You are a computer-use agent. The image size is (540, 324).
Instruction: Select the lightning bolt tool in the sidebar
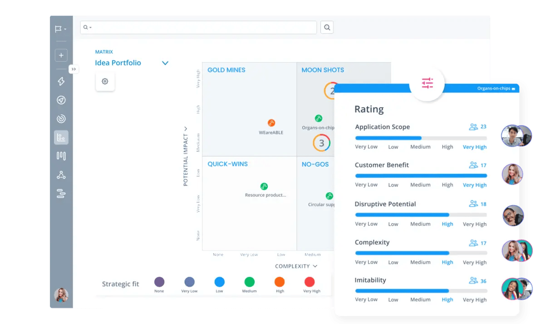tap(61, 82)
